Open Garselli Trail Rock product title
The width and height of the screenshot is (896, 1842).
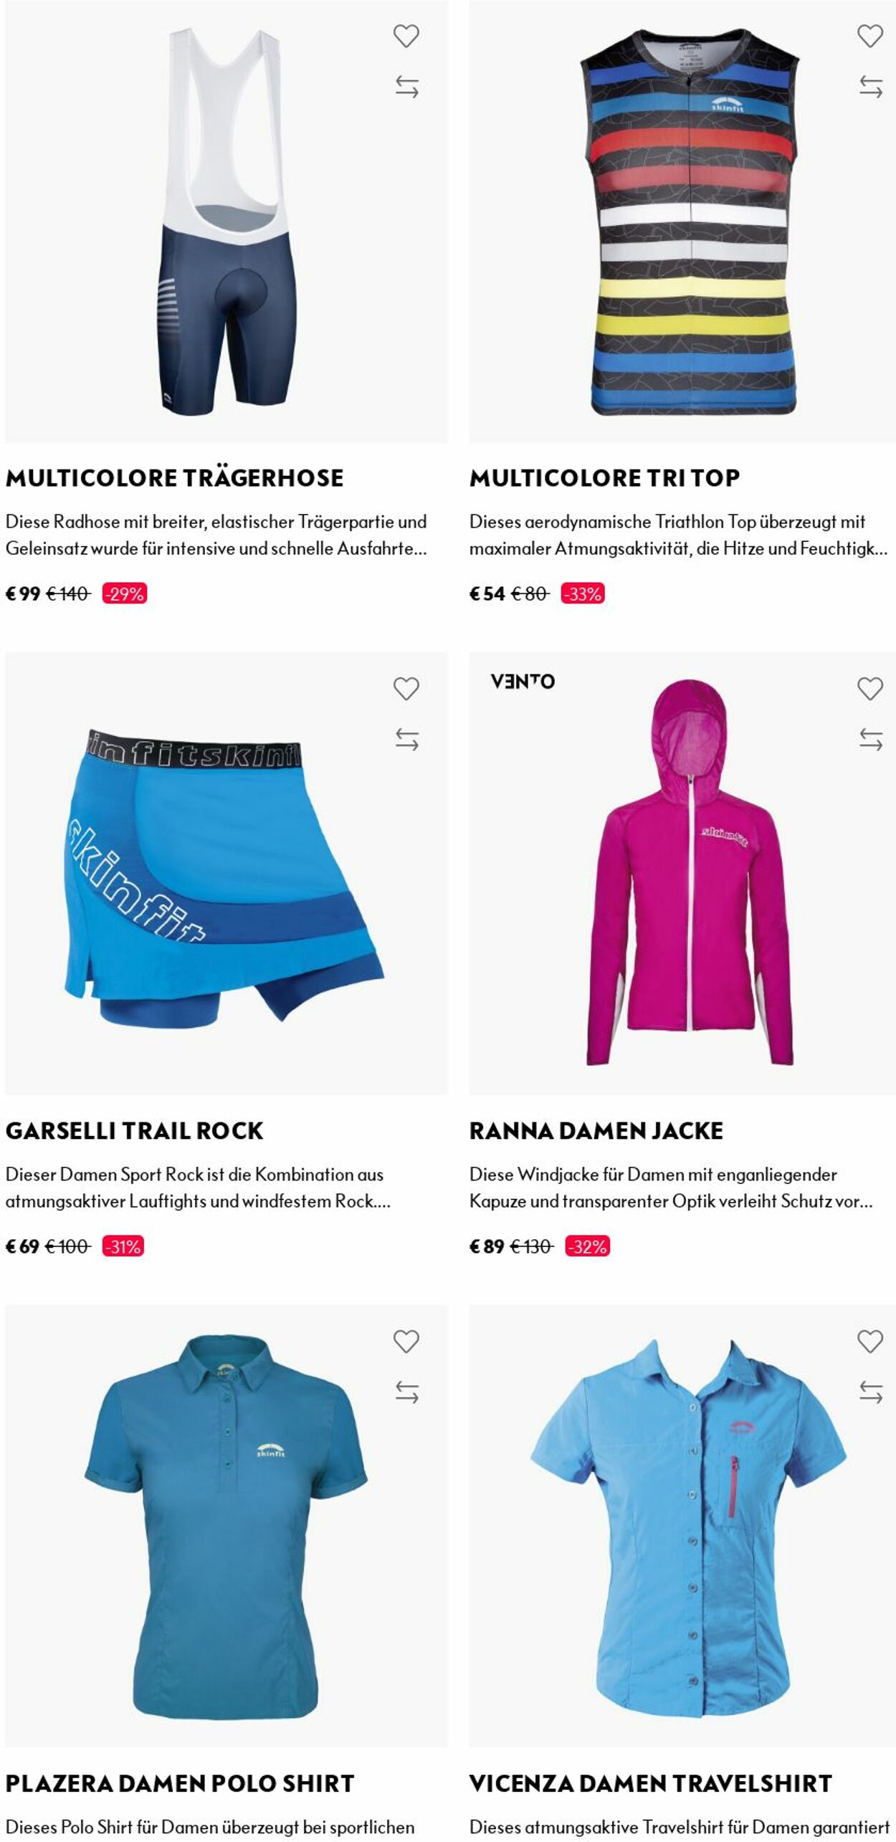point(135,1130)
